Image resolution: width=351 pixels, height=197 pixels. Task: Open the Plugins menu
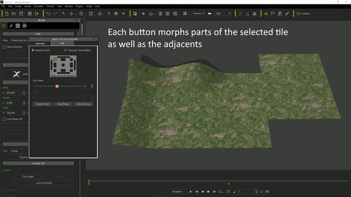(79, 6)
